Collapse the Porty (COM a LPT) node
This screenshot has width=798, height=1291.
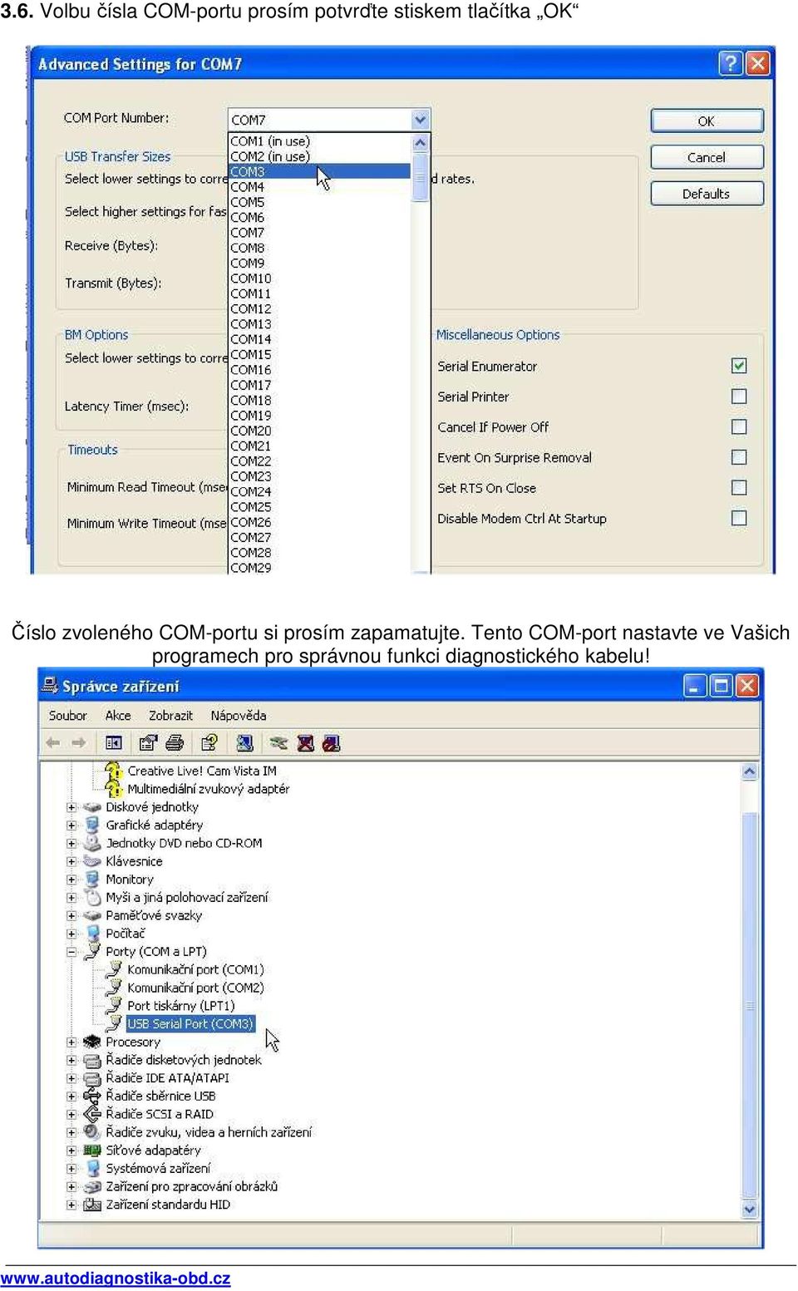(x=71, y=952)
